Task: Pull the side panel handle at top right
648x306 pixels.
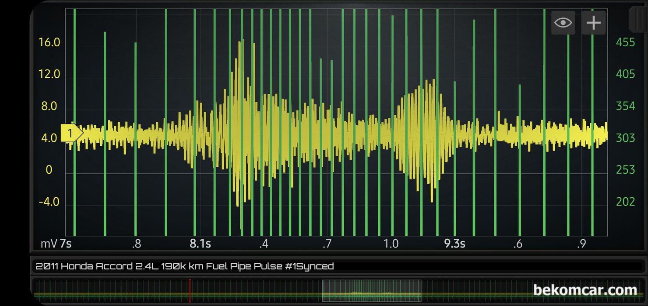Action: pos(637,17)
